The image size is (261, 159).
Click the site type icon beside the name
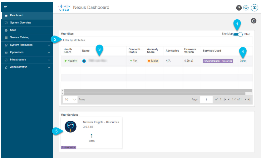pos(84,61)
